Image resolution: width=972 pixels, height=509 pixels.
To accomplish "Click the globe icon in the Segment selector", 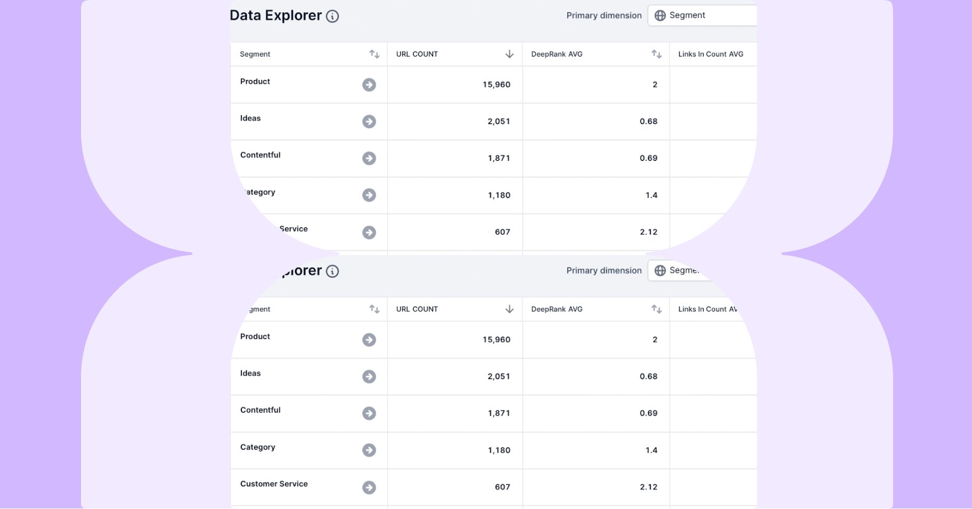I will click(x=660, y=15).
